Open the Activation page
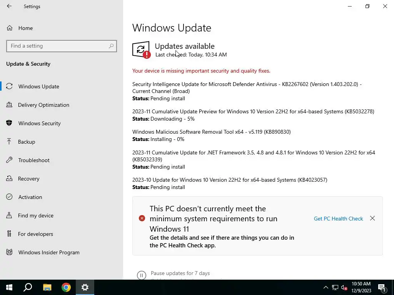This screenshot has height=295, width=394. pos(30,197)
